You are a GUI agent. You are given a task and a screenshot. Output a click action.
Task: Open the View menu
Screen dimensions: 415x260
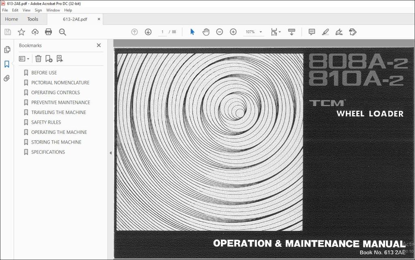[x=26, y=10]
